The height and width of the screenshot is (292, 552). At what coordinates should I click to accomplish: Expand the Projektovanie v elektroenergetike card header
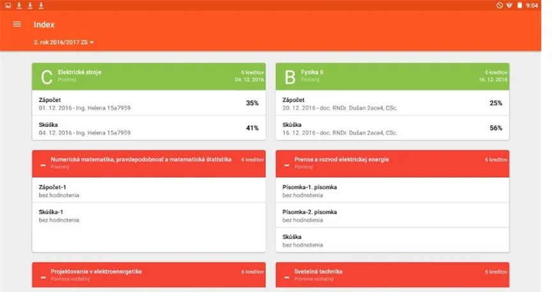(x=148, y=274)
